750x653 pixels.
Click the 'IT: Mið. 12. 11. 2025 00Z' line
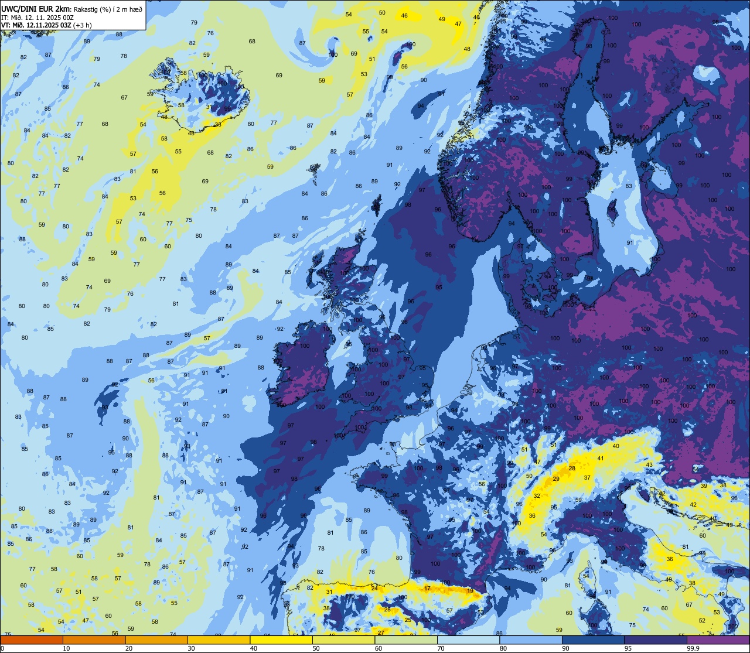click(x=37, y=17)
